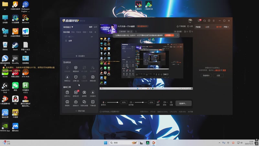The width and height of the screenshot is (259, 146).
Task: Open 设置 beside the record control
Action: (171, 103)
